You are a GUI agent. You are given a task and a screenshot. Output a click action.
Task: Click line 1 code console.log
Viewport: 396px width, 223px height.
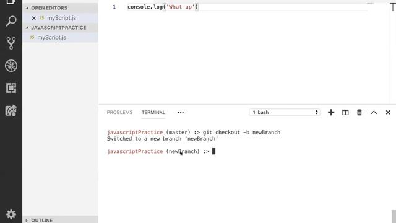click(163, 7)
